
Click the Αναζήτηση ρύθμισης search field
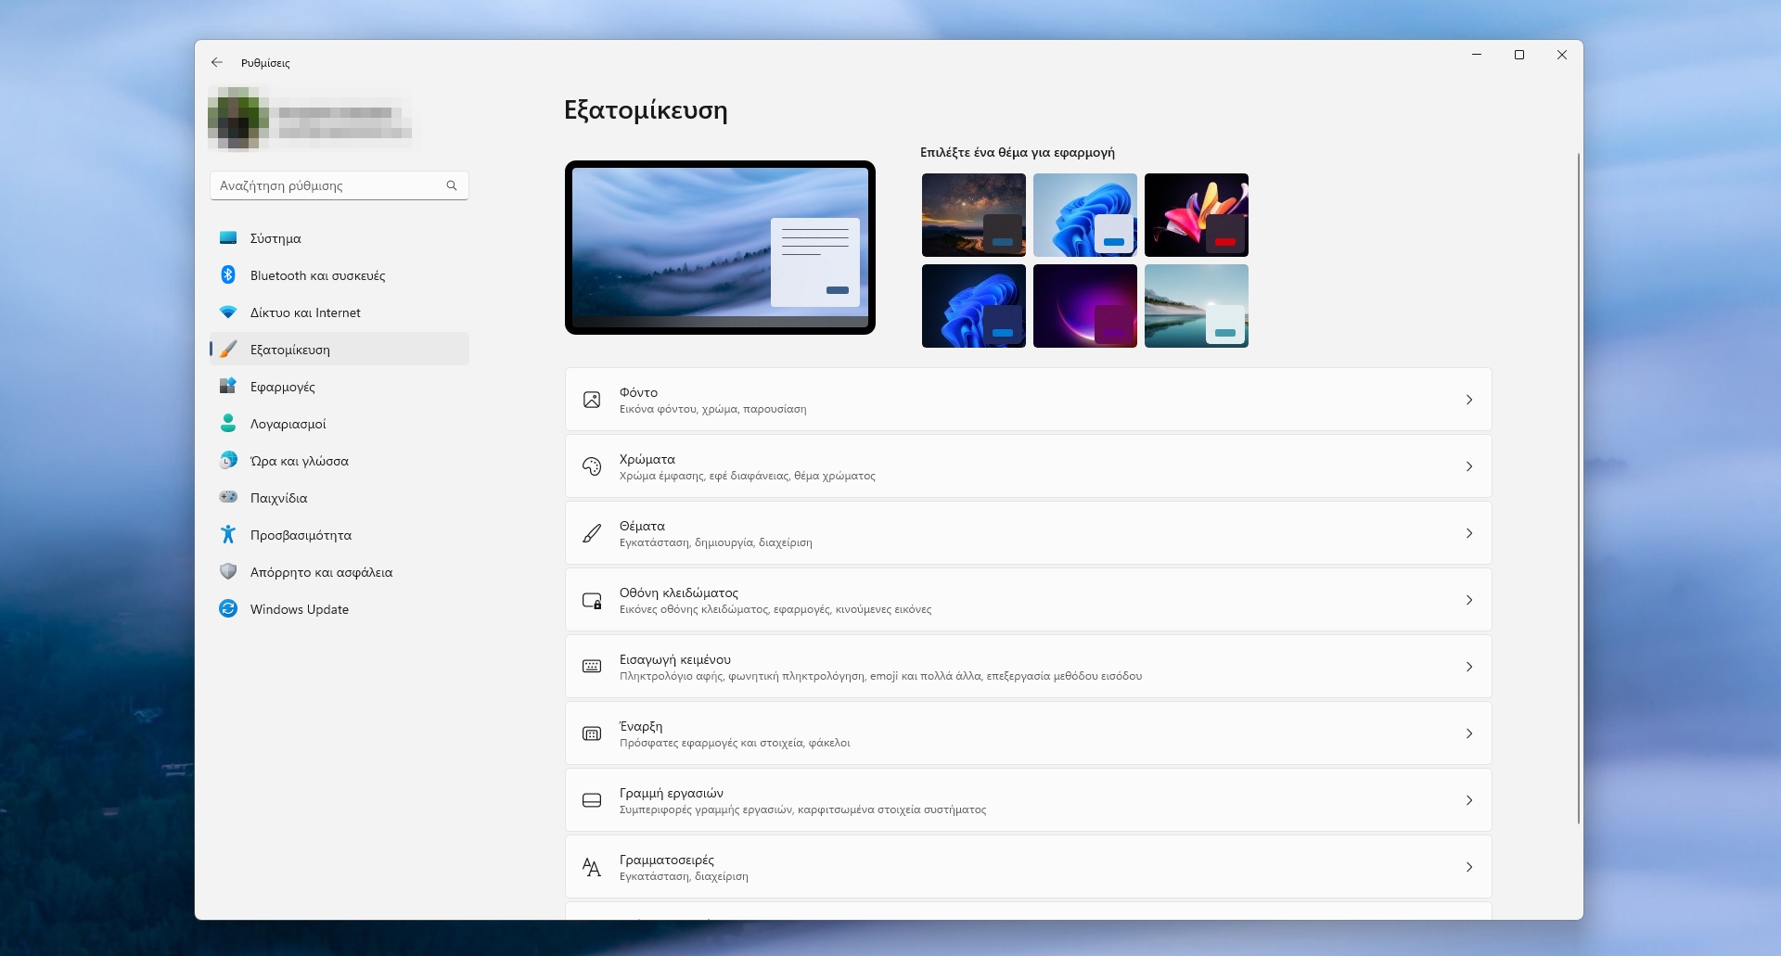point(329,185)
